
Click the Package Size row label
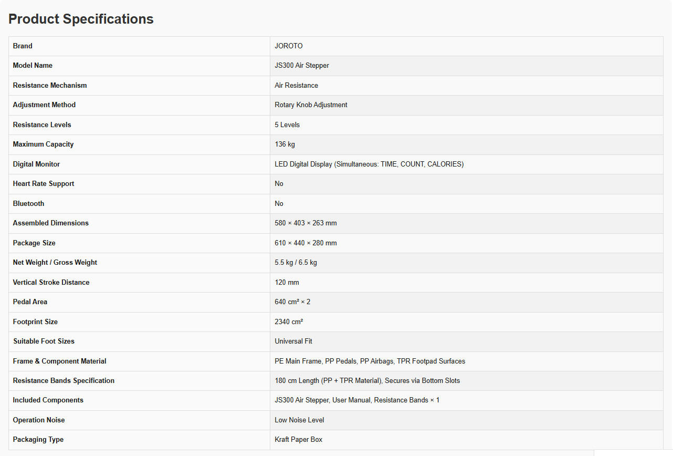34,243
